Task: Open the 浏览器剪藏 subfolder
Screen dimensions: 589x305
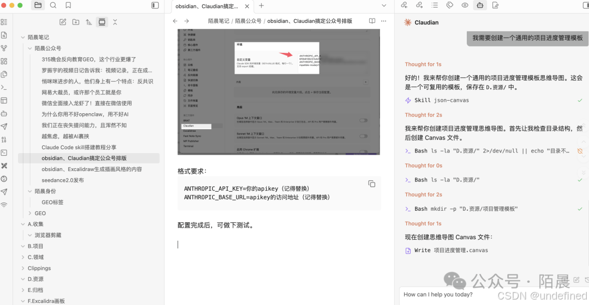Action: [x=47, y=235]
